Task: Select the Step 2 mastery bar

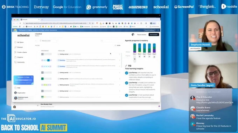Action: (140, 48)
